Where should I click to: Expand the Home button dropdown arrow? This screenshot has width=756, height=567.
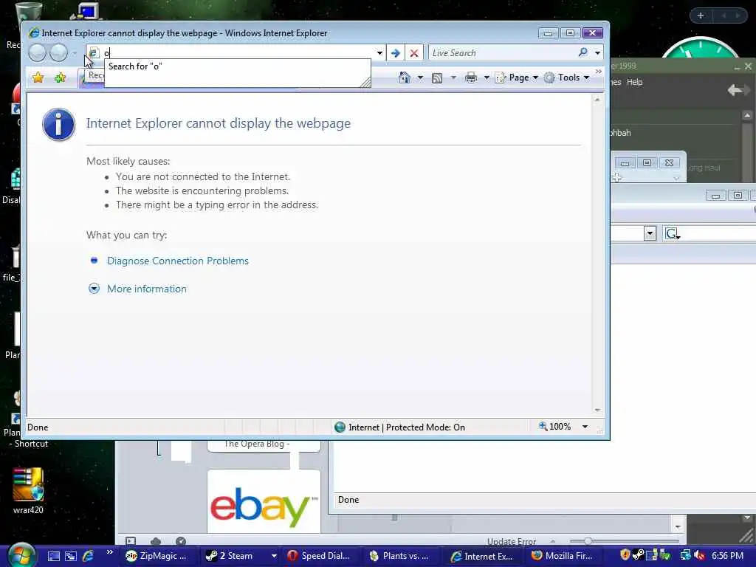point(420,78)
